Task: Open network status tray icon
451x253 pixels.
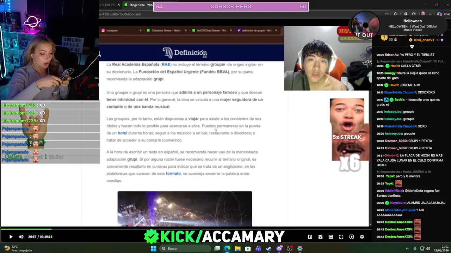Action: (x=422, y=248)
